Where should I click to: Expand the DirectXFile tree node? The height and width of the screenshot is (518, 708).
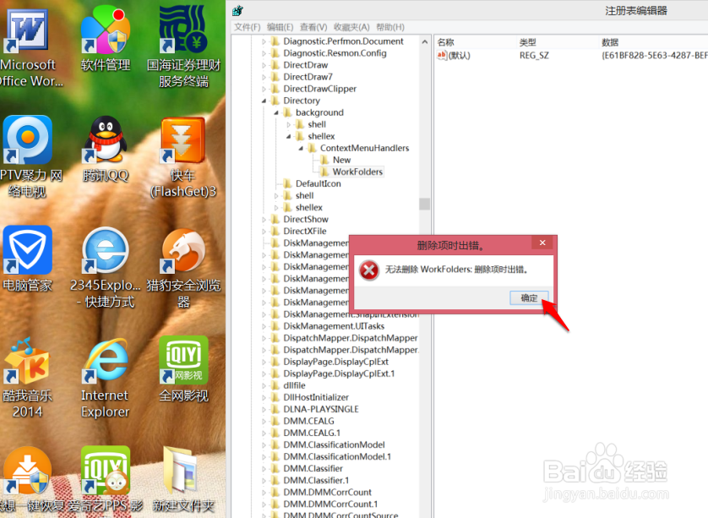click(x=264, y=232)
